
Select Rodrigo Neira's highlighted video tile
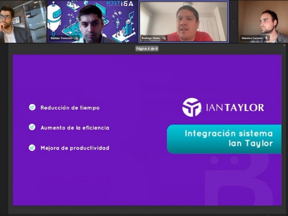coord(184,22)
